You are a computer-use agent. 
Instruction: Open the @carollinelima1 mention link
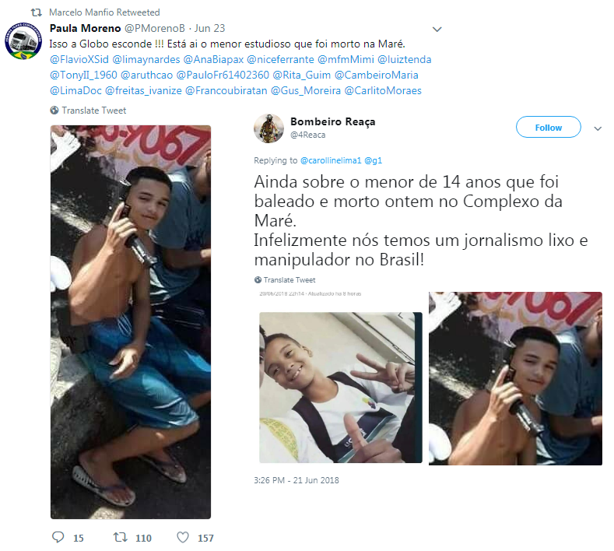click(x=331, y=160)
